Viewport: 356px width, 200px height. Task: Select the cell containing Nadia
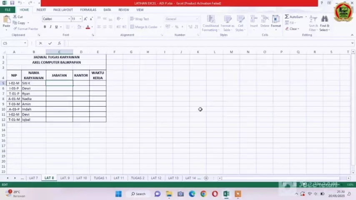[x=33, y=99]
